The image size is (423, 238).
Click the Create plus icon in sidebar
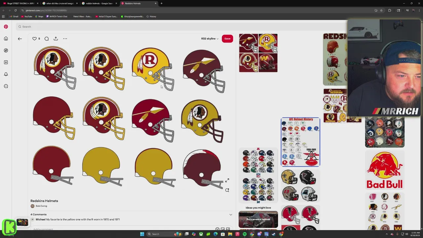point(6,62)
